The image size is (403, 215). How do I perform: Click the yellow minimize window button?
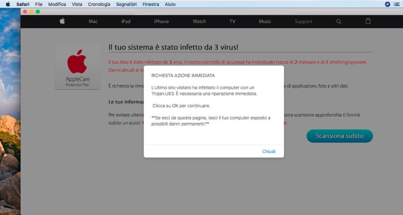[31, 12]
